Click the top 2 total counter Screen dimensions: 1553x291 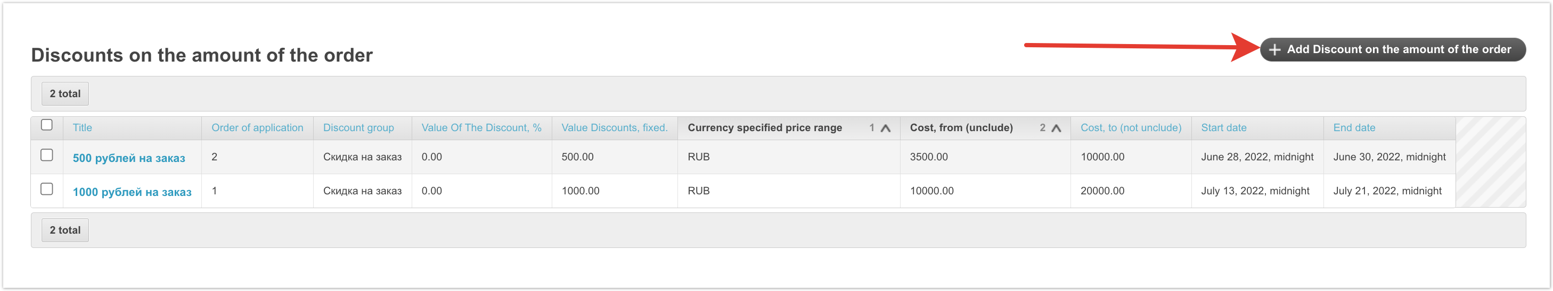click(x=65, y=94)
